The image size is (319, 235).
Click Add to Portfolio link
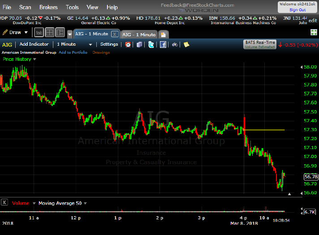pyautogui.click(x=73, y=52)
